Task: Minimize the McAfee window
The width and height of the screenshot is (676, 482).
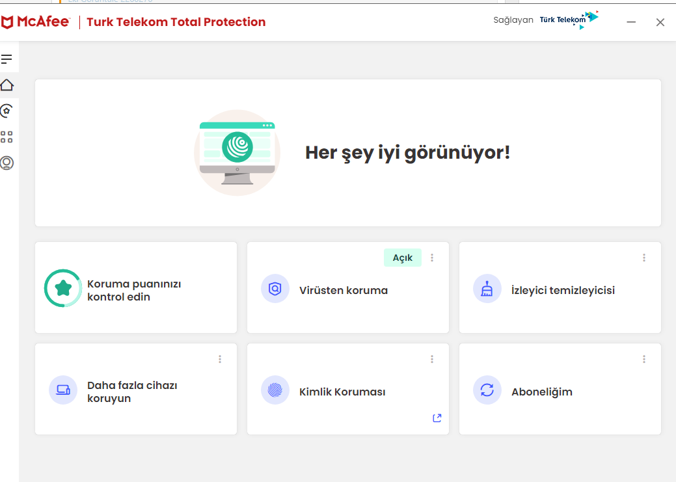Action: [631, 22]
